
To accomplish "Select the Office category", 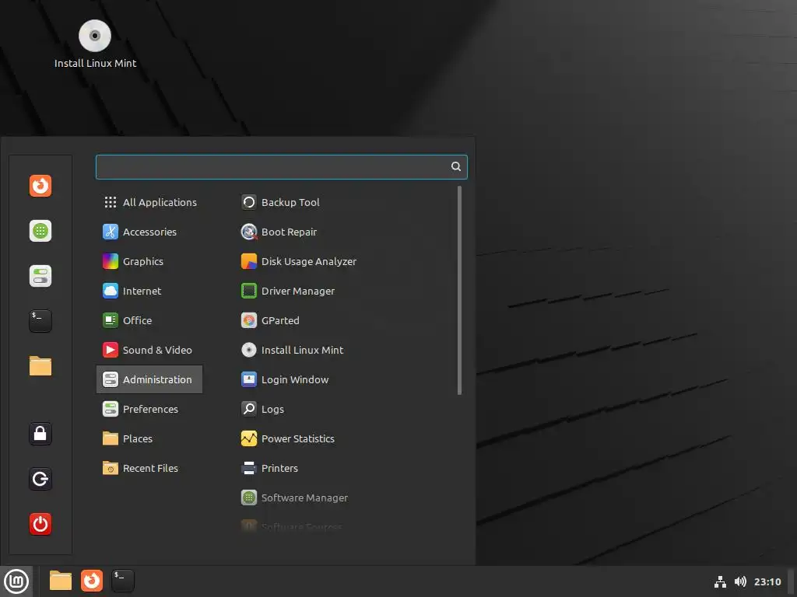I will 149,320.
